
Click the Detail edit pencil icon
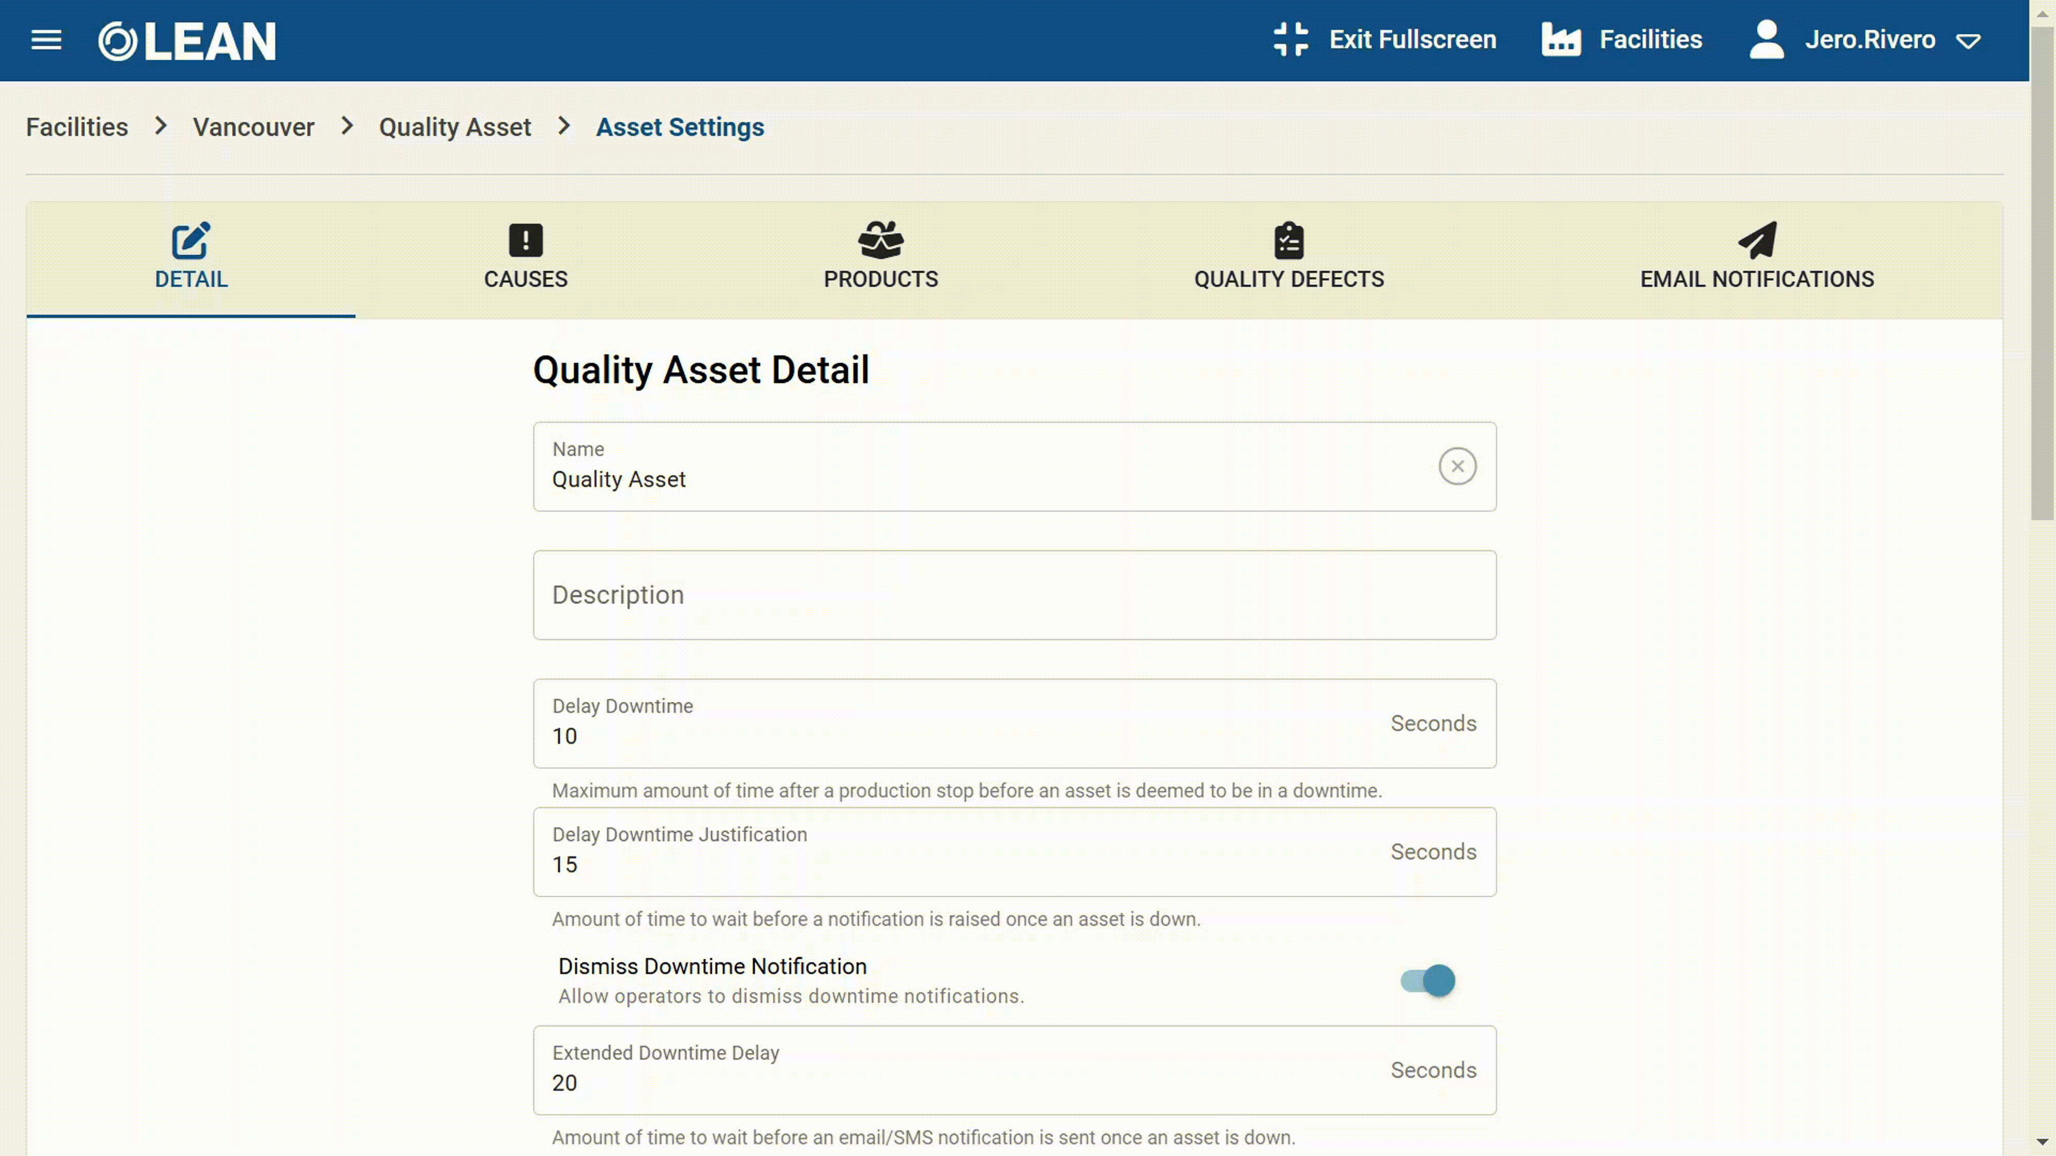[191, 240]
